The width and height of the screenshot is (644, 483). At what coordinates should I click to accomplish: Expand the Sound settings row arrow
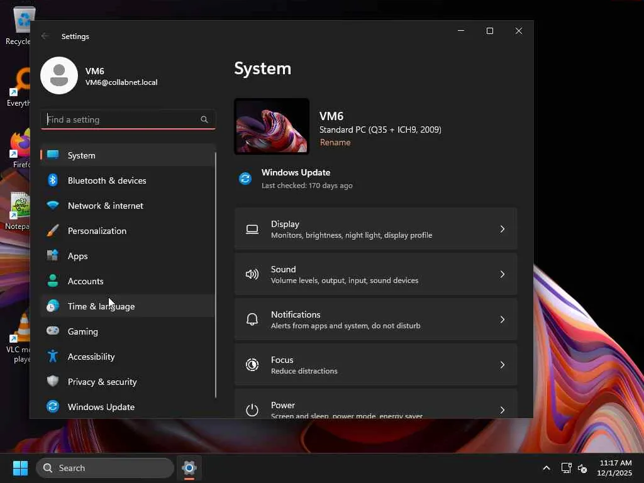pos(502,275)
